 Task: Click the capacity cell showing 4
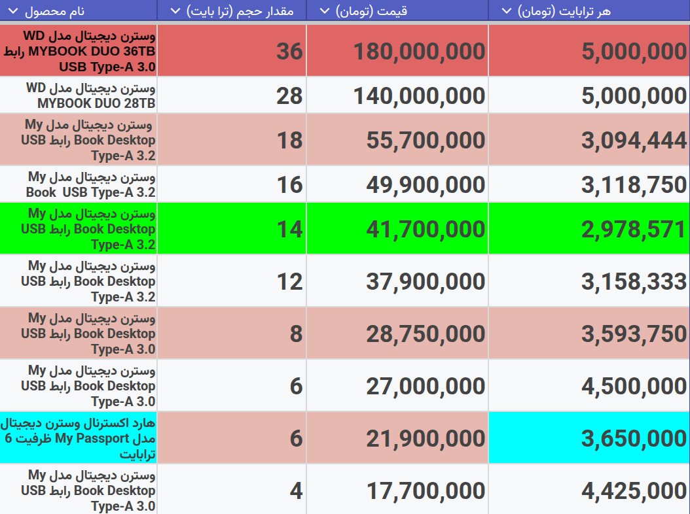[232, 489]
